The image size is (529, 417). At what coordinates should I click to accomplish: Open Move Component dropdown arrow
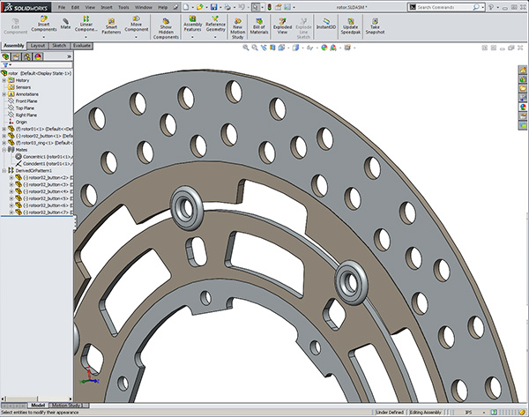coord(137,37)
